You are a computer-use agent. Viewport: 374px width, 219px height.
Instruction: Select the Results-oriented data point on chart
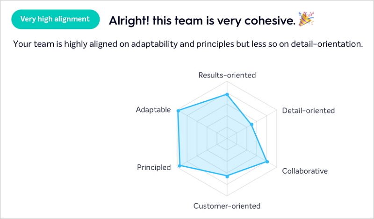point(227,95)
